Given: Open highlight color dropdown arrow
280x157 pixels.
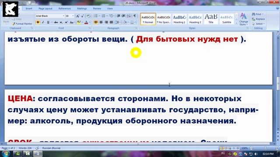Looking at the screenshot, I should 82,22.
